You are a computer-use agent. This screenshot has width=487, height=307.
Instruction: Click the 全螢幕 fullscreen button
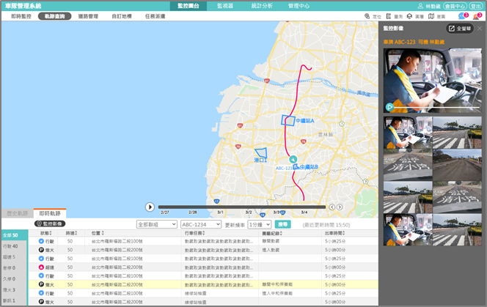coord(461,29)
